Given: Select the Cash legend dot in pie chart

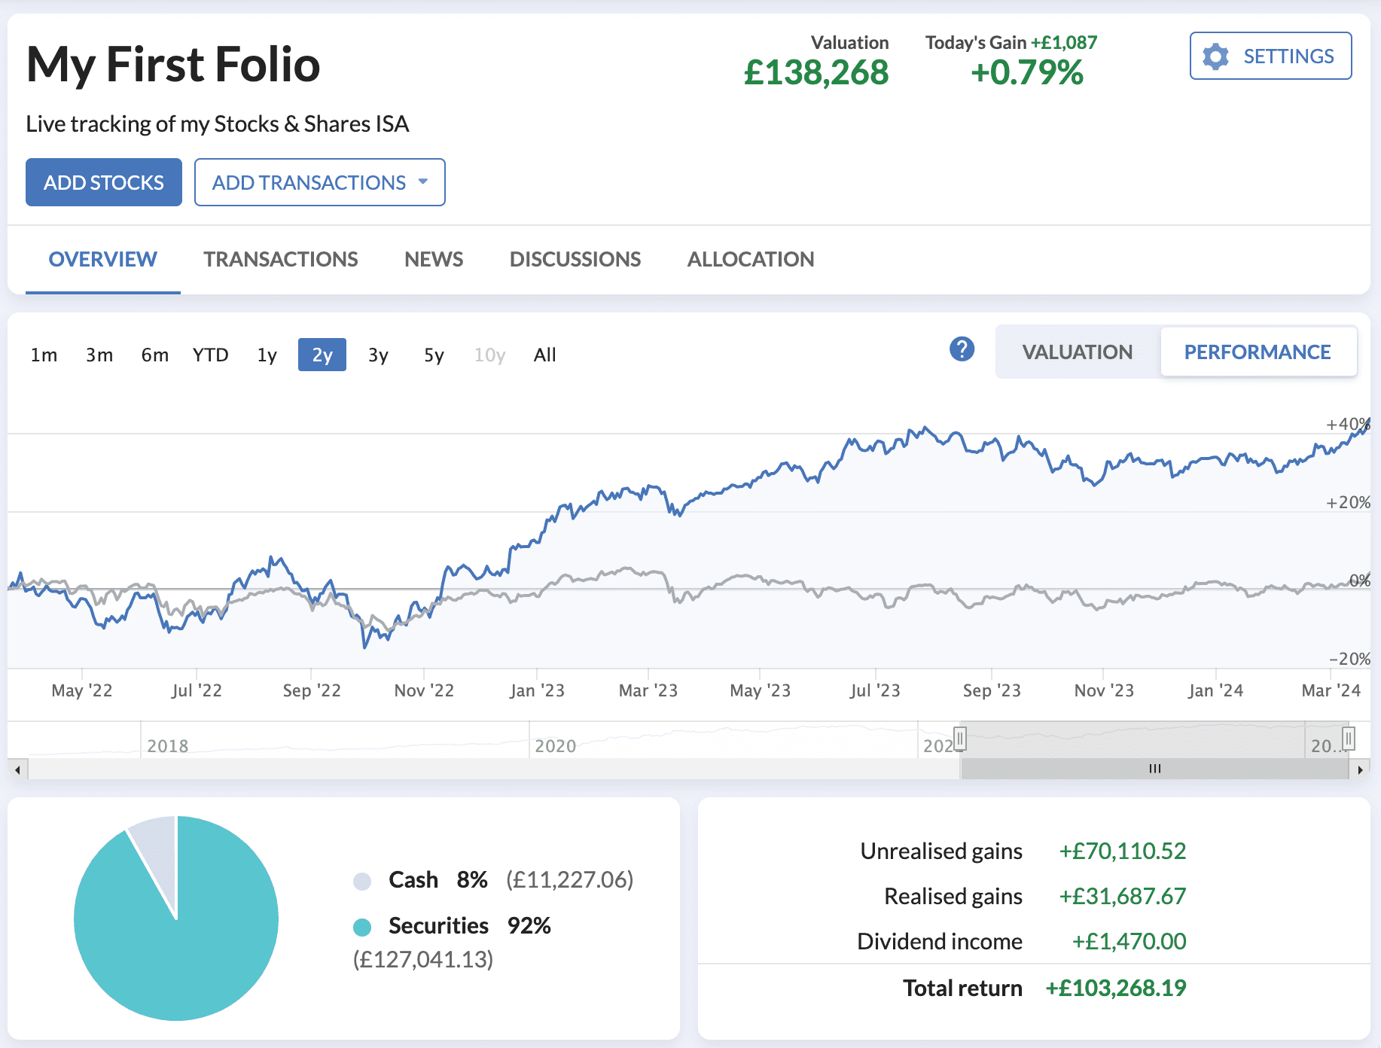Looking at the screenshot, I should [x=362, y=879].
